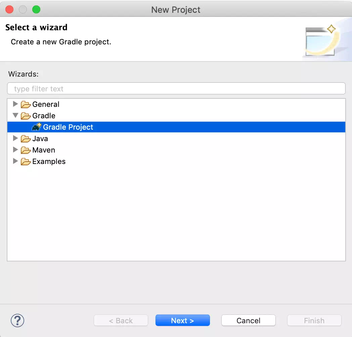Click the Next button
This screenshot has height=337, width=352.
(182, 321)
